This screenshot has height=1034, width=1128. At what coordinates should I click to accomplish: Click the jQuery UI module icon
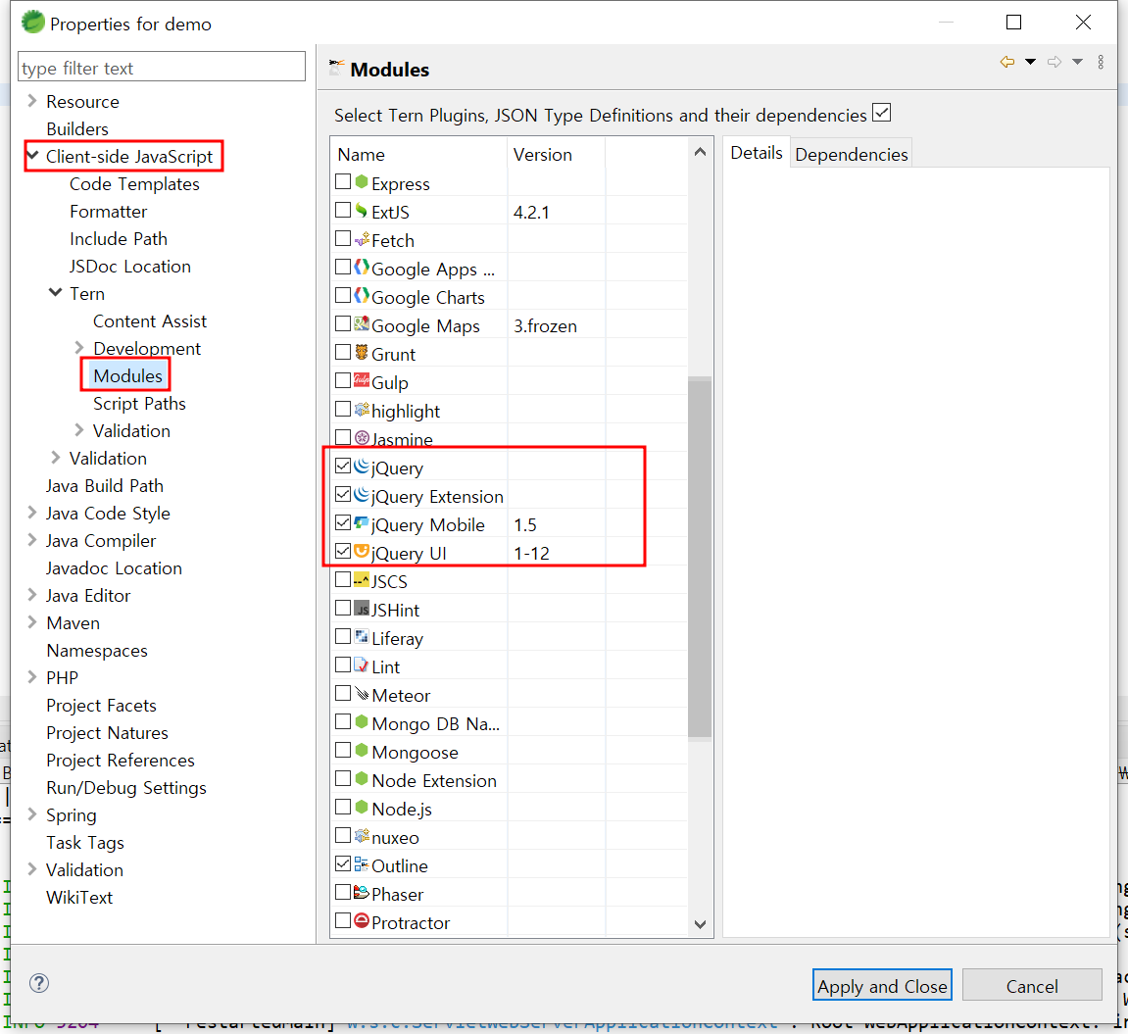tap(362, 552)
